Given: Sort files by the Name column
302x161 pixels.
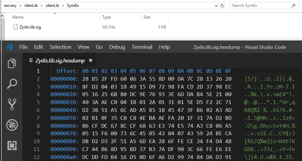Looking at the screenshot, I should pyautogui.click(x=18, y=17).
